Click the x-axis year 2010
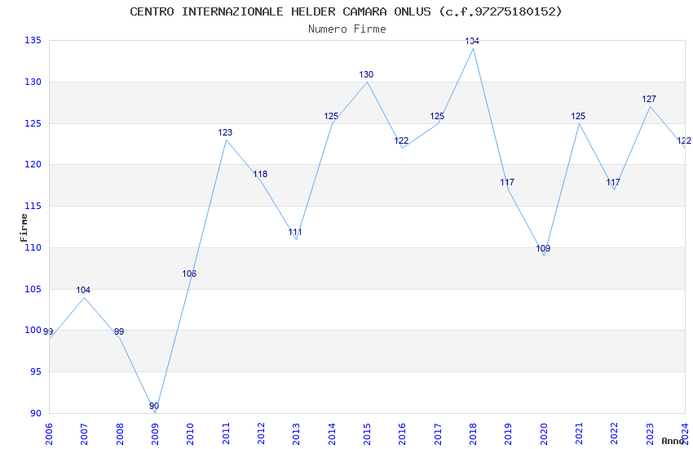 pyautogui.click(x=190, y=434)
